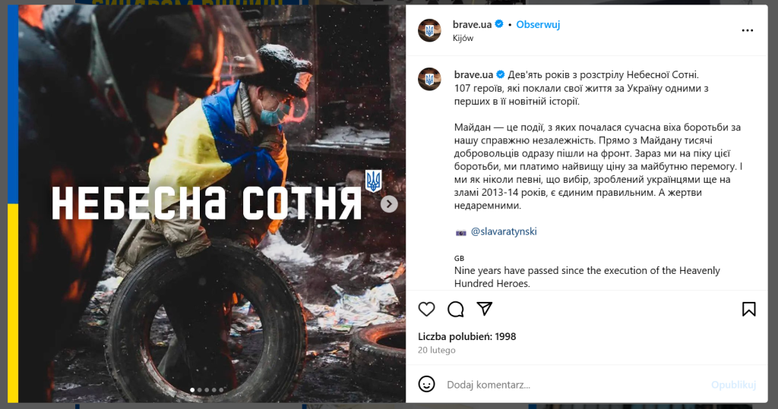778x409 pixels.
Task: Open the three-dots more options menu
Action: [x=748, y=31]
